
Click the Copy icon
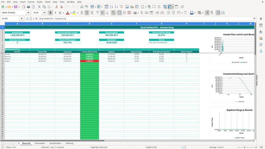(44, 7)
